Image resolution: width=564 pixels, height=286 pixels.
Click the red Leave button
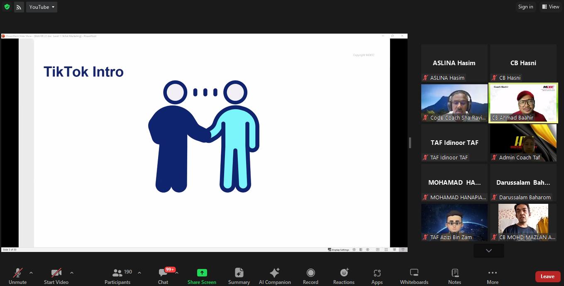(547, 276)
